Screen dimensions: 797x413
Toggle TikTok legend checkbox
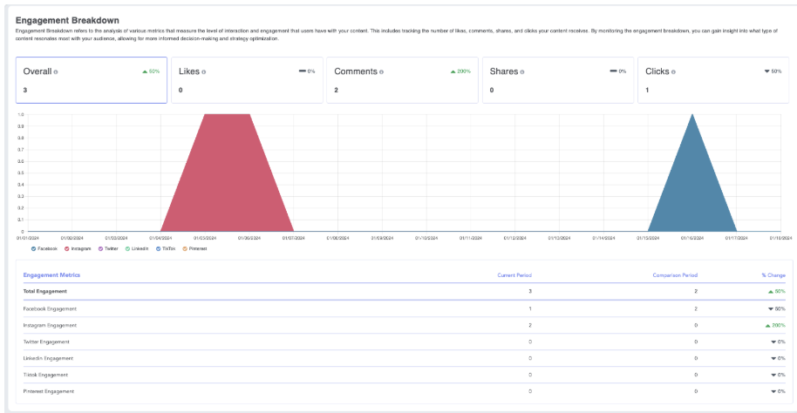(159, 248)
